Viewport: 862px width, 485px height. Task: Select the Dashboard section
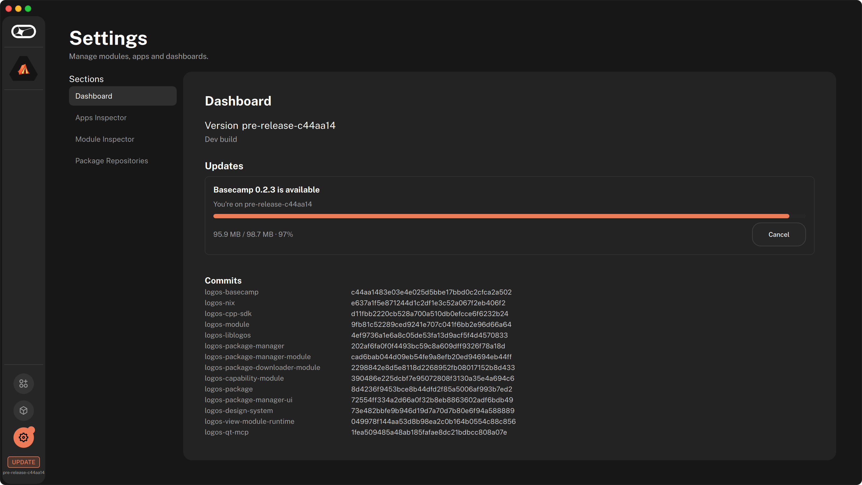point(123,96)
